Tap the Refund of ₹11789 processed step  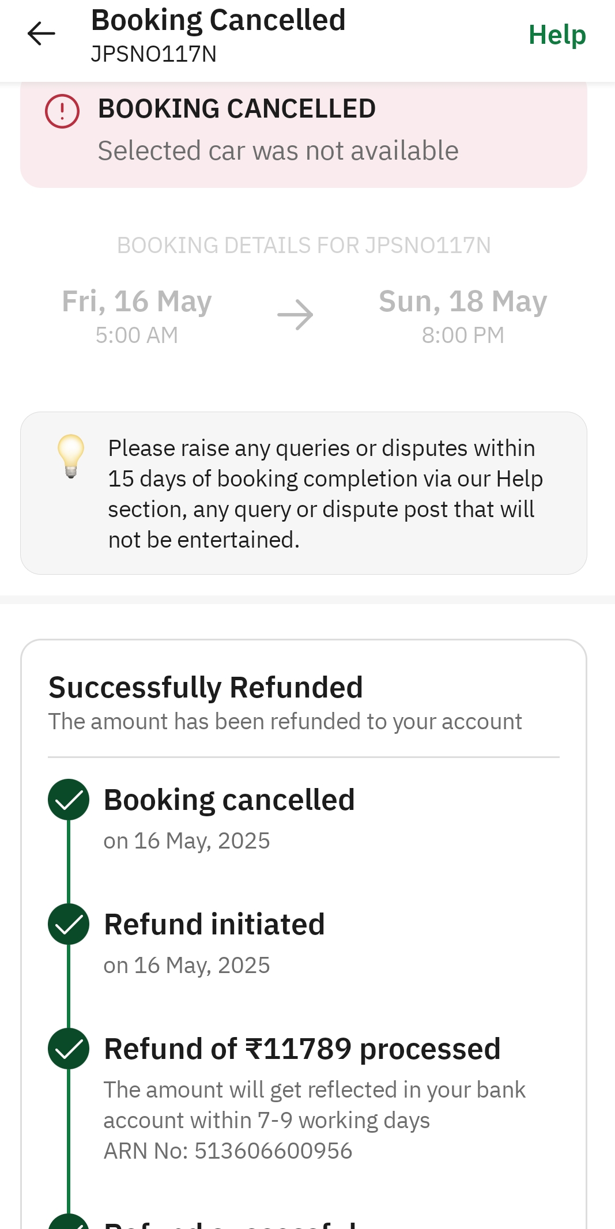tap(302, 1049)
